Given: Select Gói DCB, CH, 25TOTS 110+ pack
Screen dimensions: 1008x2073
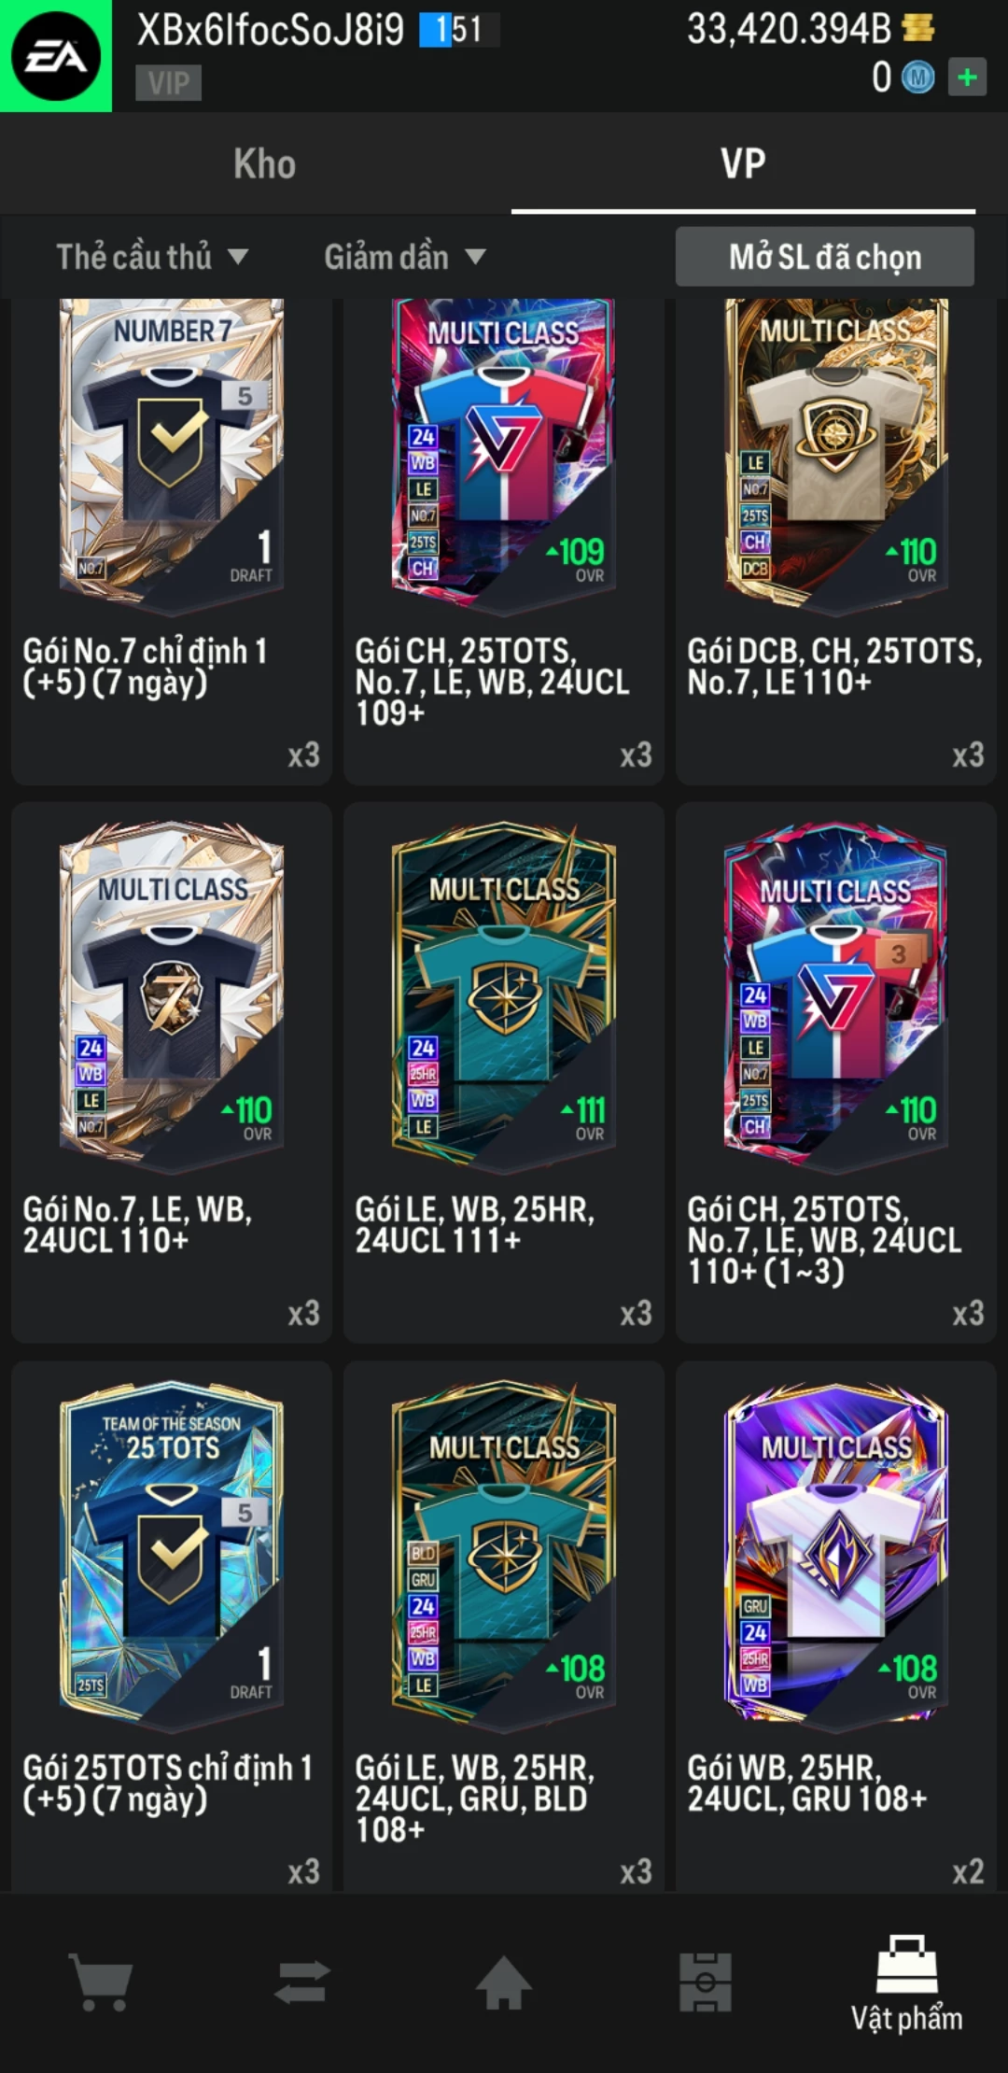Looking at the screenshot, I should pyautogui.click(x=836, y=542).
